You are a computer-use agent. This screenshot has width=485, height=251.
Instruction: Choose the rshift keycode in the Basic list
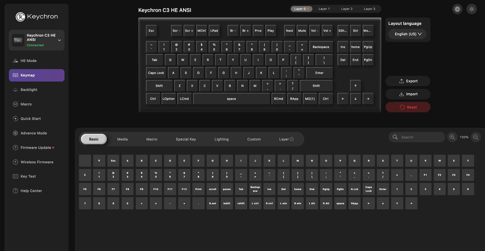point(241,203)
